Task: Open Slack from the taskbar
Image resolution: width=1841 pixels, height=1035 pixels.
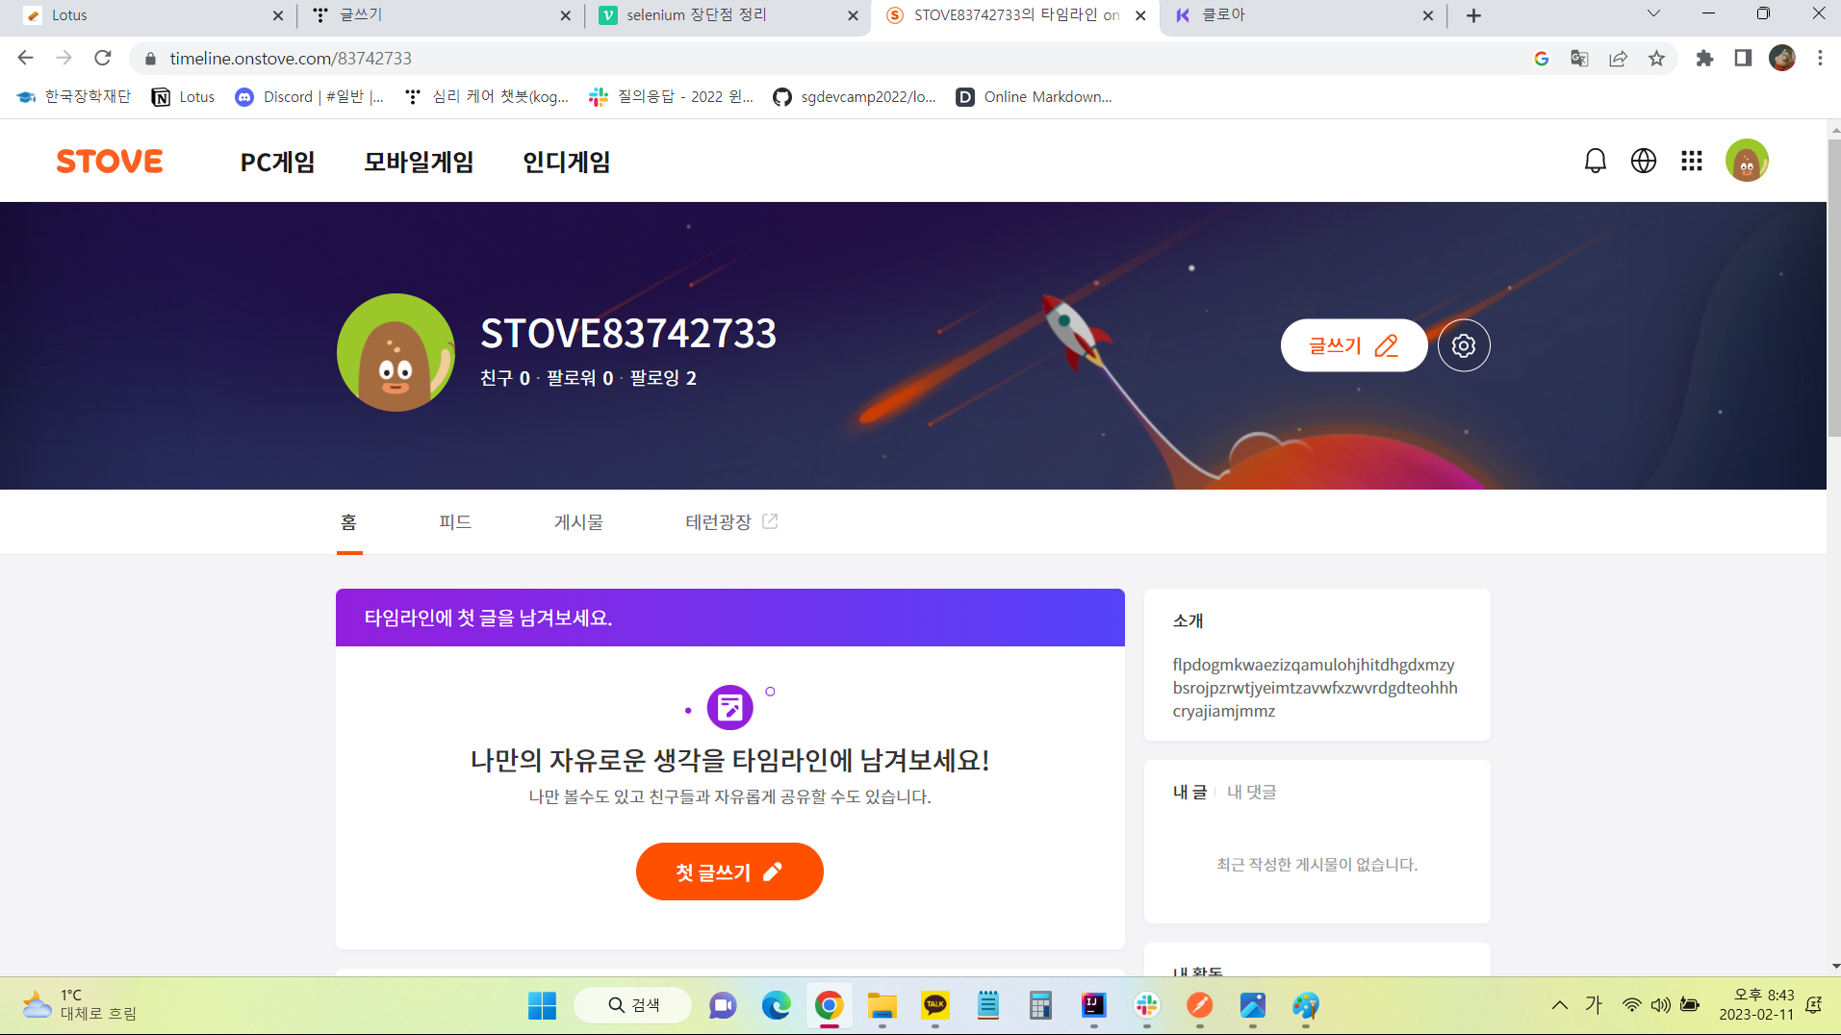Action: point(1146,1006)
